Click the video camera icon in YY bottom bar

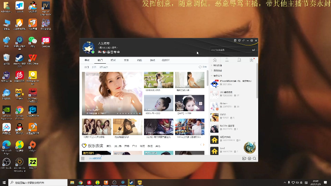(x=244, y=158)
